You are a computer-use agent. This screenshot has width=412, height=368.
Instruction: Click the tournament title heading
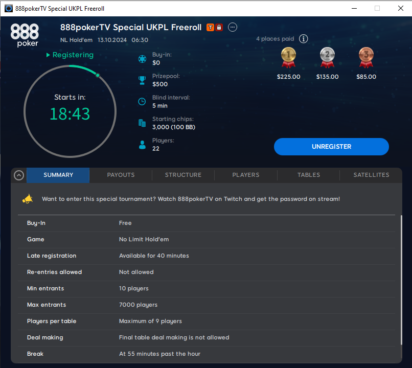[131, 27]
